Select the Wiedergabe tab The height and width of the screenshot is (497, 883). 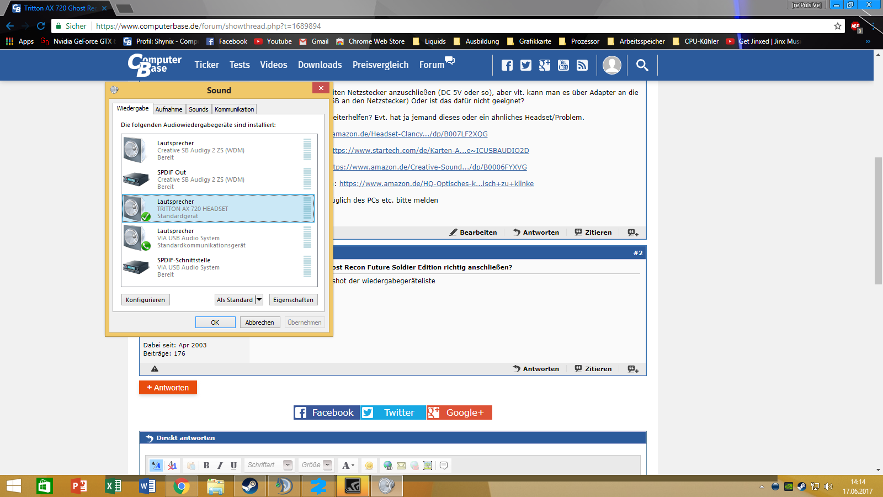[132, 108]
